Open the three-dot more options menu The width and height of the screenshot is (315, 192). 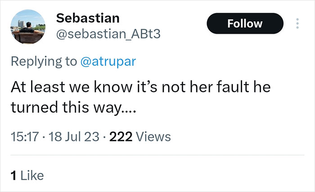coord(297,23)
